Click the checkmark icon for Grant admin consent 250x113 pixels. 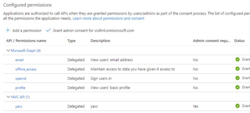point(48,30)
